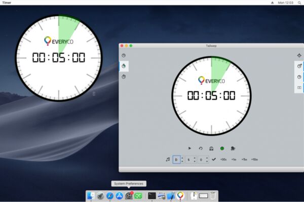This screenshot has height=202, width=304.
Task: Click the alarm bell icon below the clock
Action: point(211,148)
